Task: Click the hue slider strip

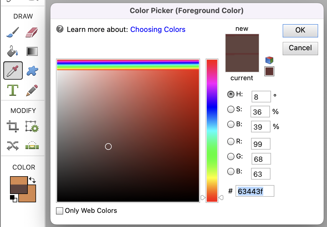Action: click(211, 130)
